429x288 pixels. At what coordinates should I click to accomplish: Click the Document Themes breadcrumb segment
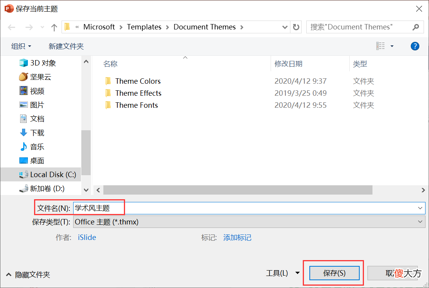[x=205, y=27]
